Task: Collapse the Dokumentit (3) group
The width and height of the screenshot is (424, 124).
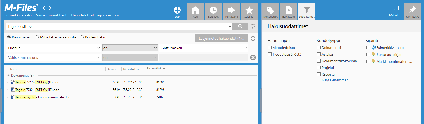Action: pos(8,76)
